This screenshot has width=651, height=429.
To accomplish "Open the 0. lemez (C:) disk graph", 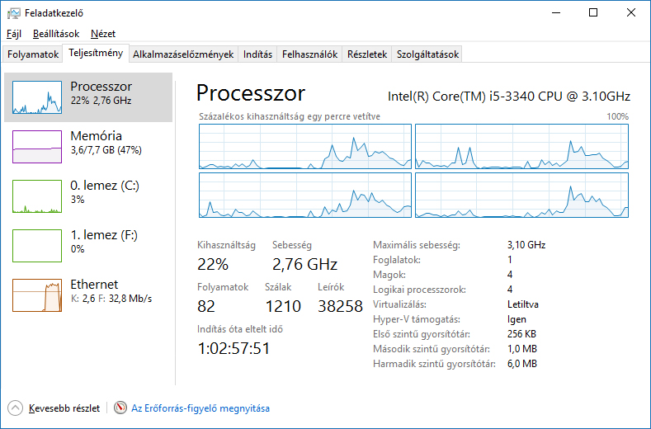I will coord(37,196).
